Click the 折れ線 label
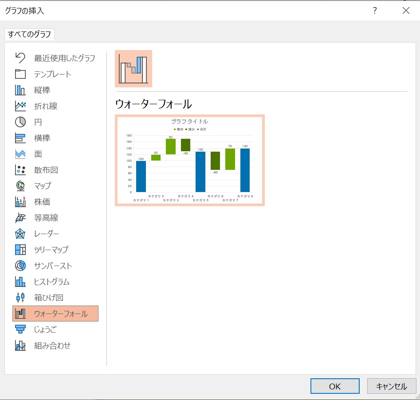 pyautogui.click(x=46, y=106)
